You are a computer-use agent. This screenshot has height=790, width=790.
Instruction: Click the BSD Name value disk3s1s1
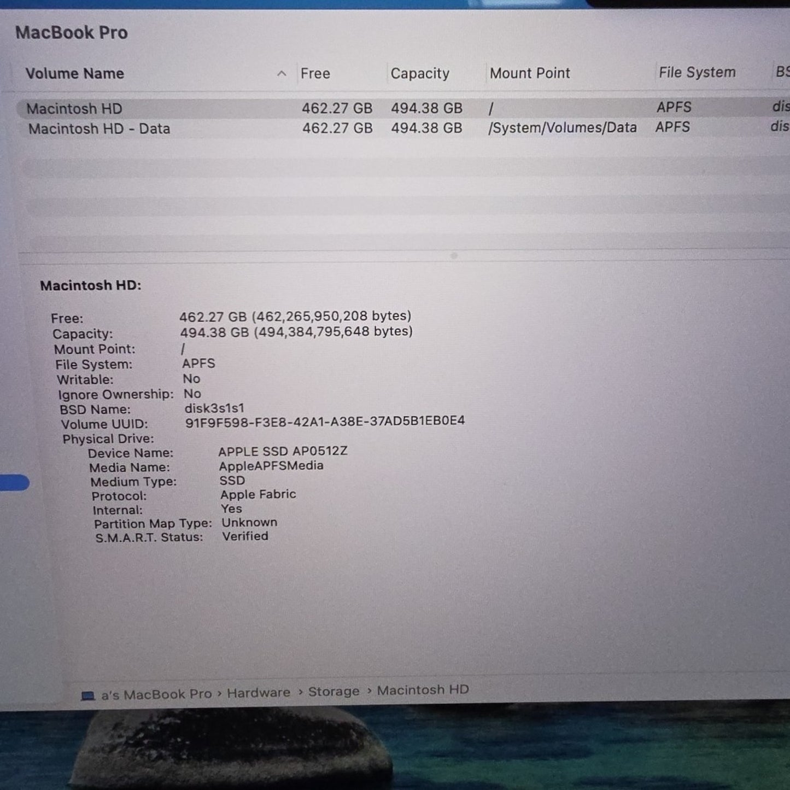click(x=214, y=408)
